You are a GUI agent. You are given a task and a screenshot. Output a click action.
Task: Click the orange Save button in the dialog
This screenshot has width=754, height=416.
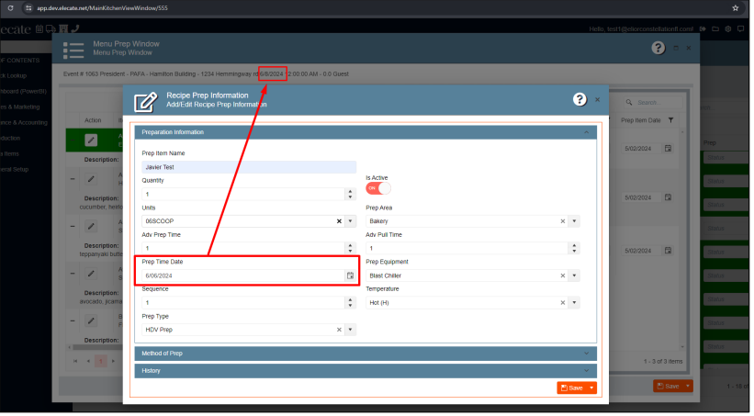tap(571, 388)
